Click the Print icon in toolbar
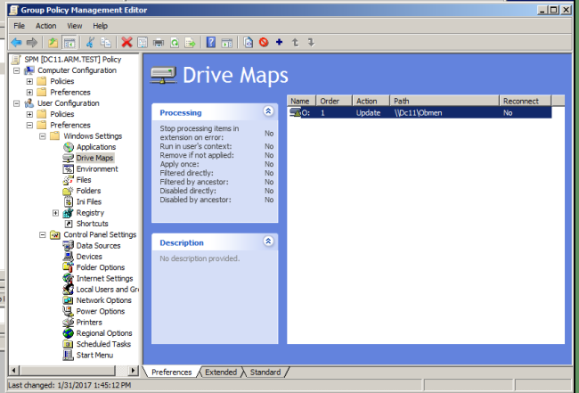Image resolution: width=579 pixels, height=393 pixels. [159, 43]
